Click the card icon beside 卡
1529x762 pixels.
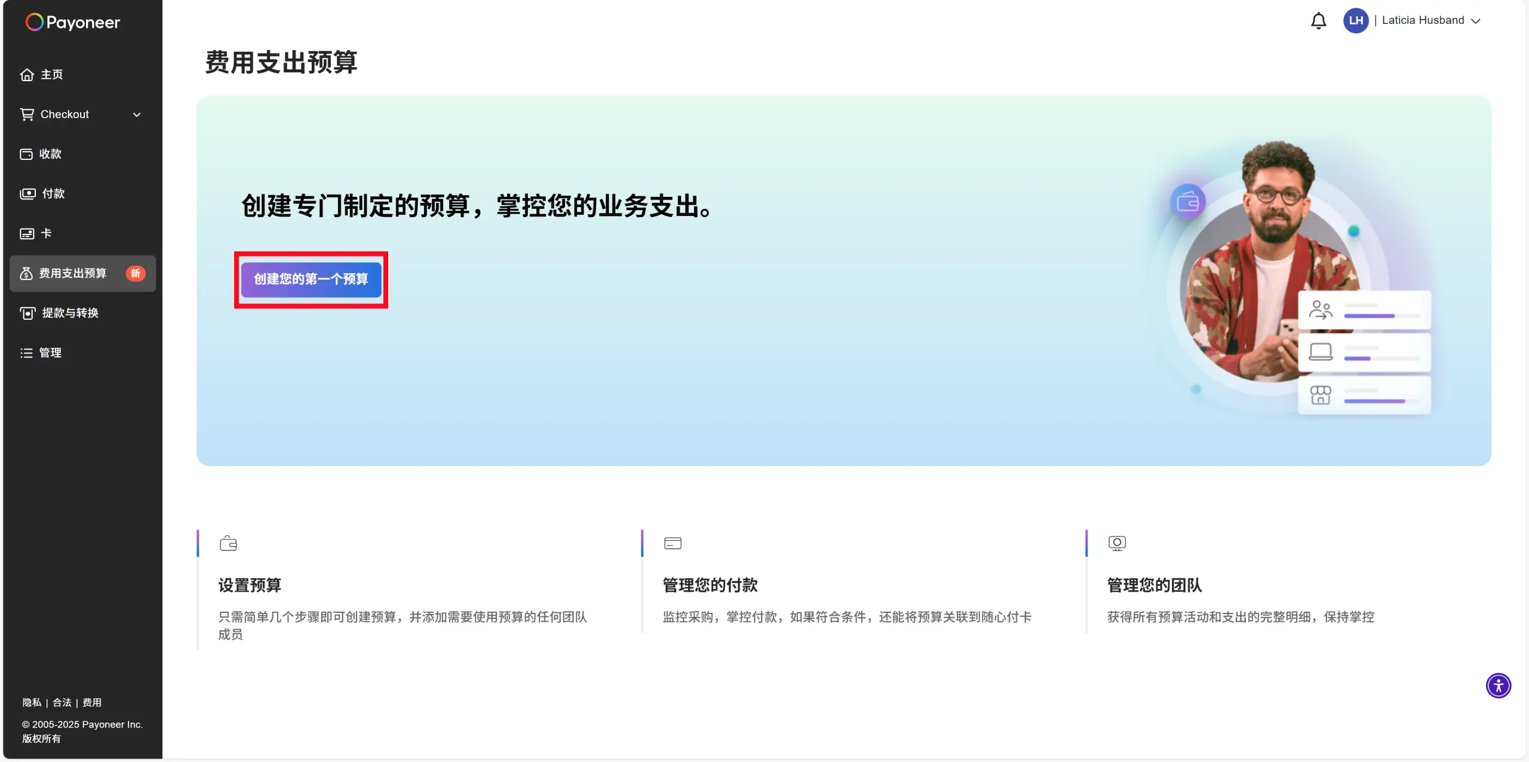27,233
